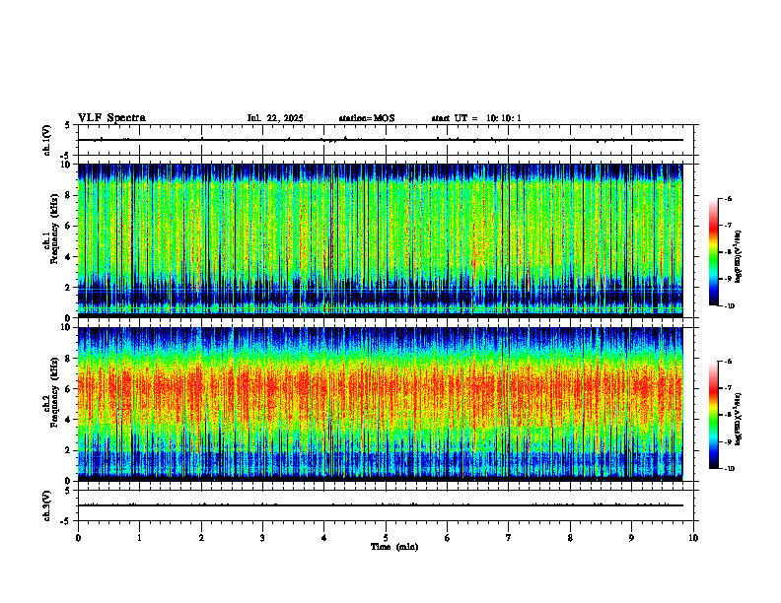Viewport: 781px width, 603px height.
Task: Select the ch.2 colorbar log(PSD) label
Action: point(739,419)
